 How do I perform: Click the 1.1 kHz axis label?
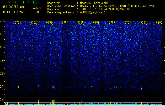click(2, 34)
